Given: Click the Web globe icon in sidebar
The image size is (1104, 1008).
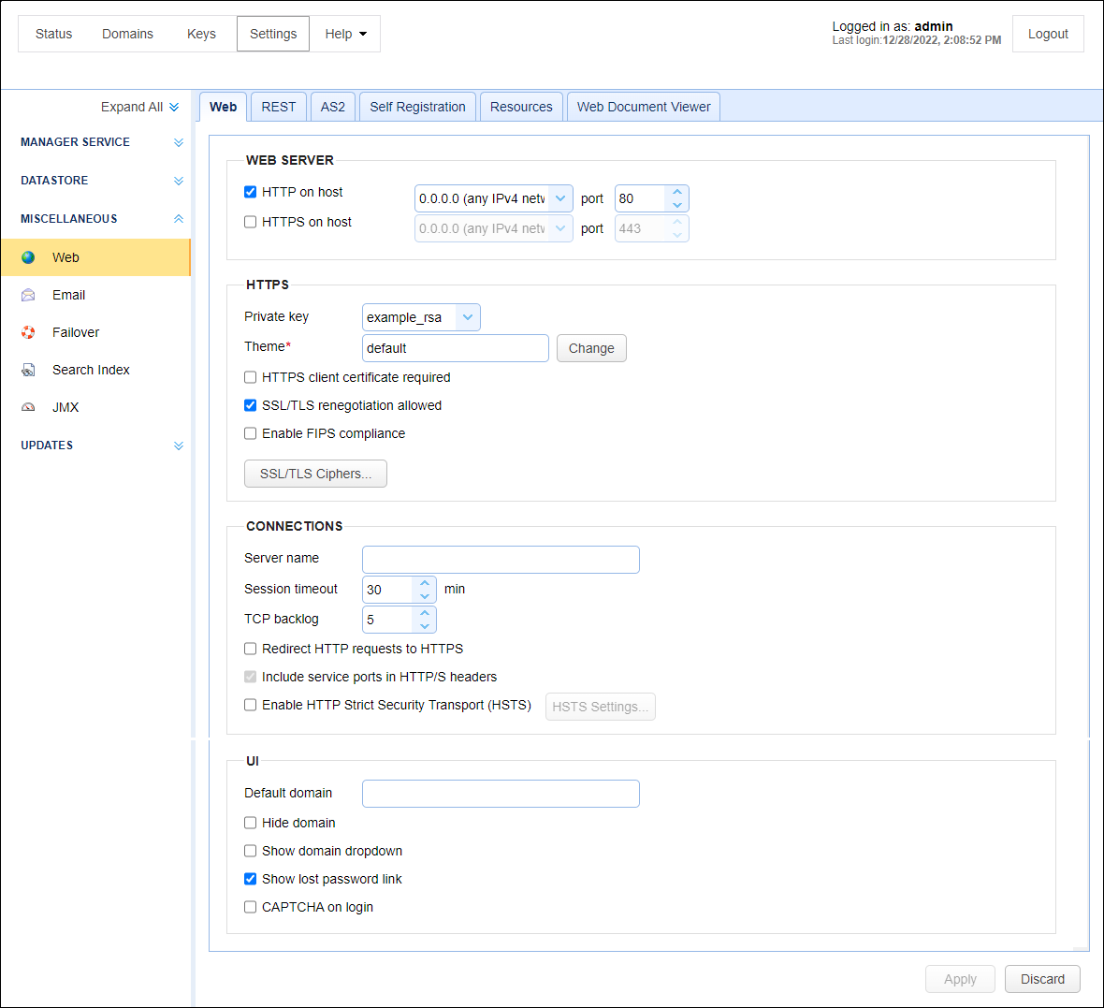Looking at the screenshot, I should click(x=28, y=257).
